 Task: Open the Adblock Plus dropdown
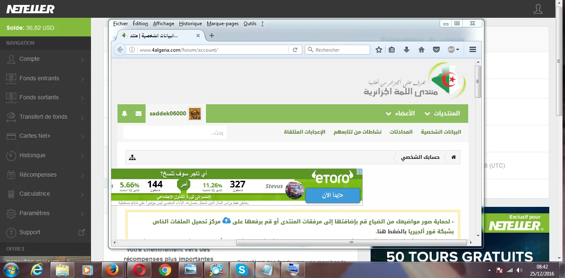[x=454, y=50]
